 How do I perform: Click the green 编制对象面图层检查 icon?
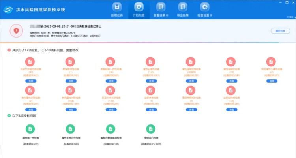coord(111,129)
